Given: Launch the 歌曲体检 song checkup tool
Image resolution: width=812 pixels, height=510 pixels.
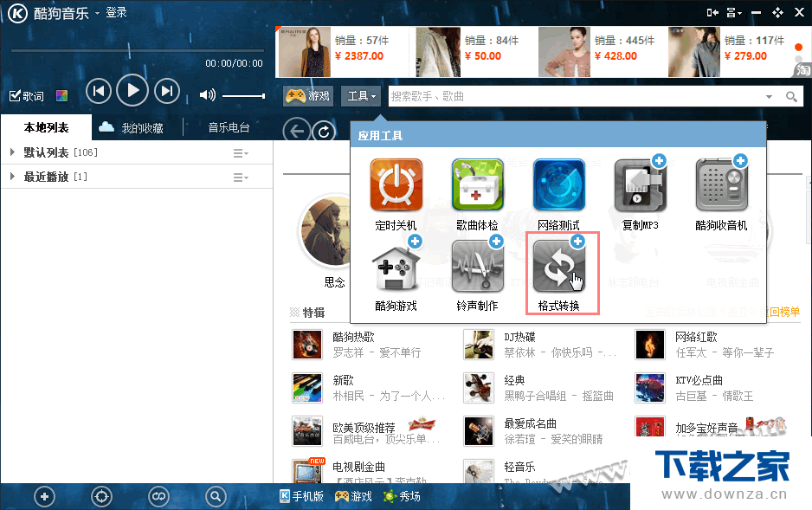Looking at the screenshot, I should [478, 184].
